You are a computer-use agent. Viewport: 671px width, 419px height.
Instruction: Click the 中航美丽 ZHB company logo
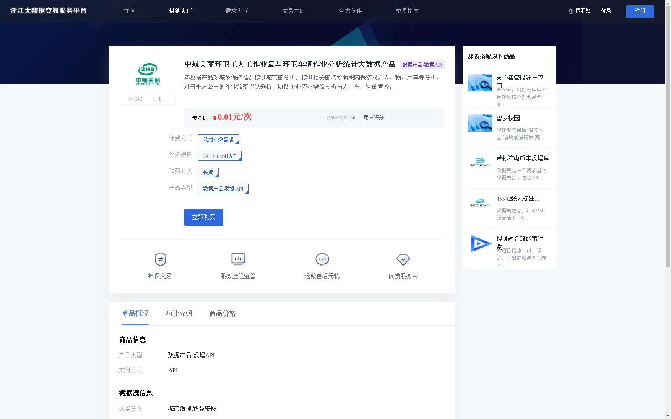click(148, 74)
